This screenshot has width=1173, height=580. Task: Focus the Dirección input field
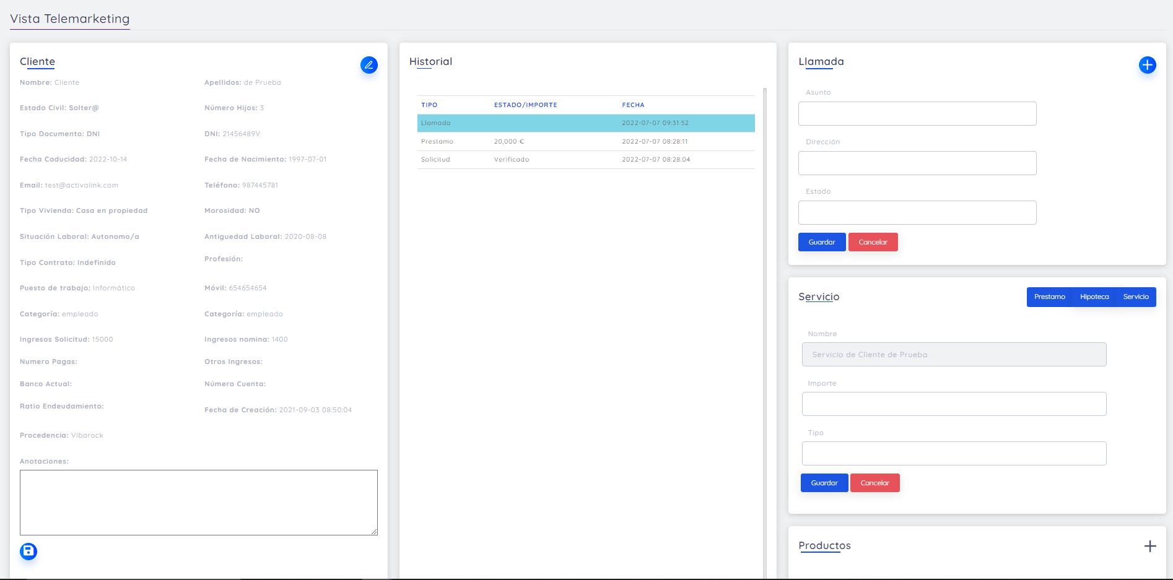[x=917, y=163]
